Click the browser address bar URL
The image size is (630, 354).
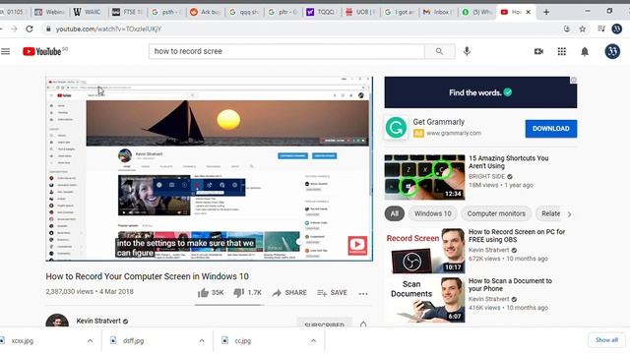[108, 29]
